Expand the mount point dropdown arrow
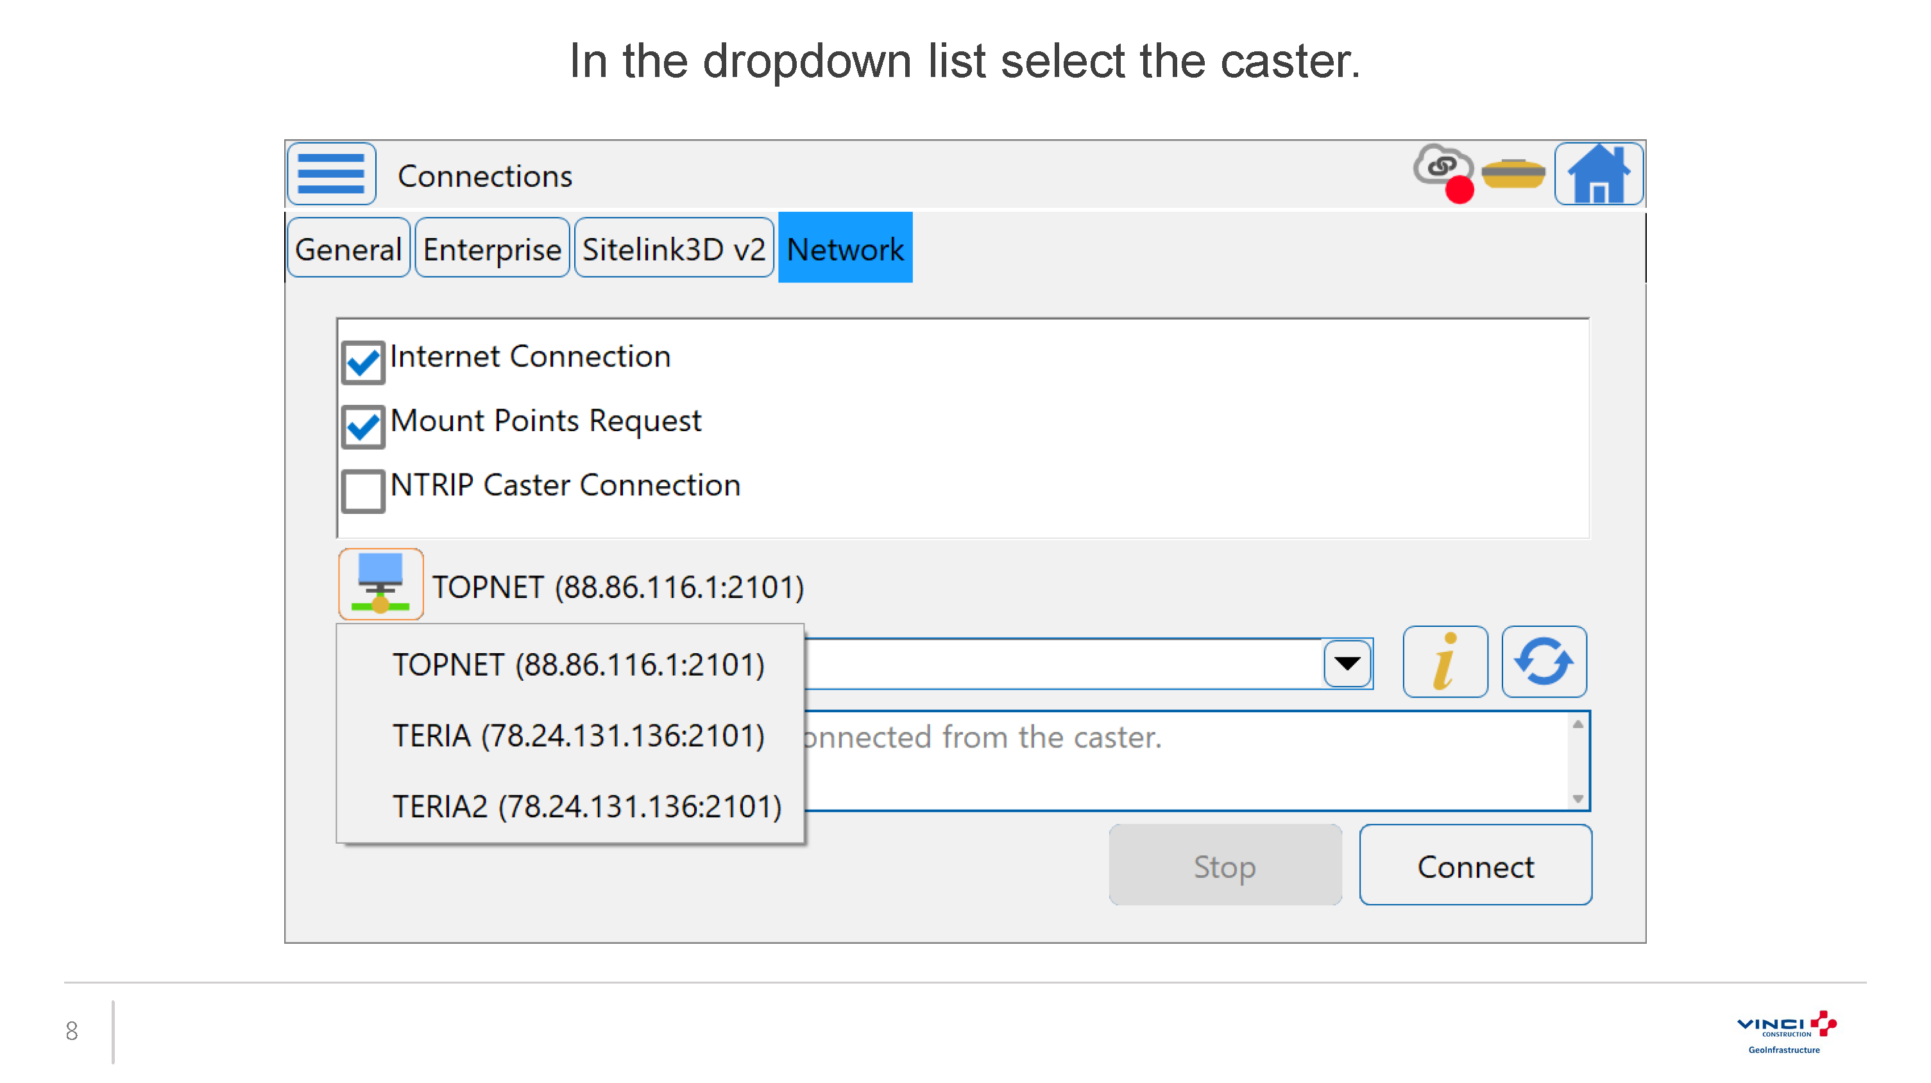This screenshot has width=1931, height=1083. [1347, 663]
